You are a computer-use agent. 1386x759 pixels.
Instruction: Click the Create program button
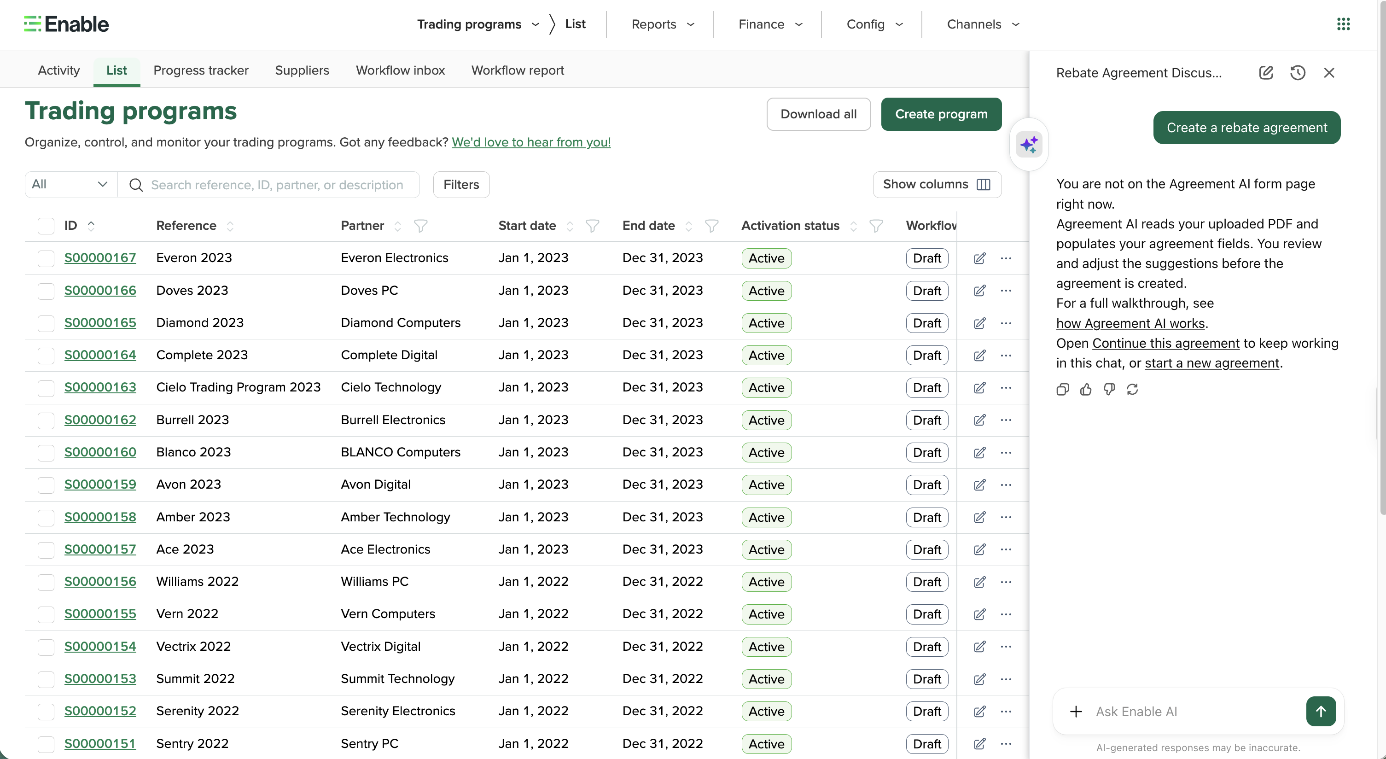point(941,114)
